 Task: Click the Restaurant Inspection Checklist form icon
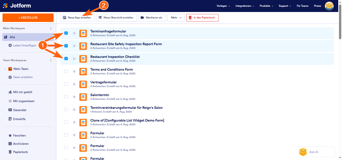click(x=83, y=59)
